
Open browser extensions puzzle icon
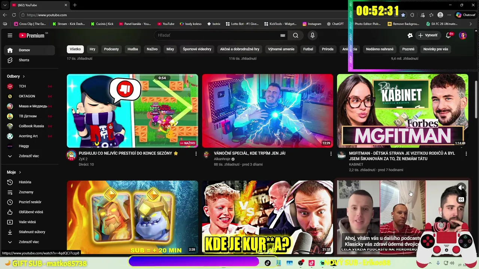412,15
